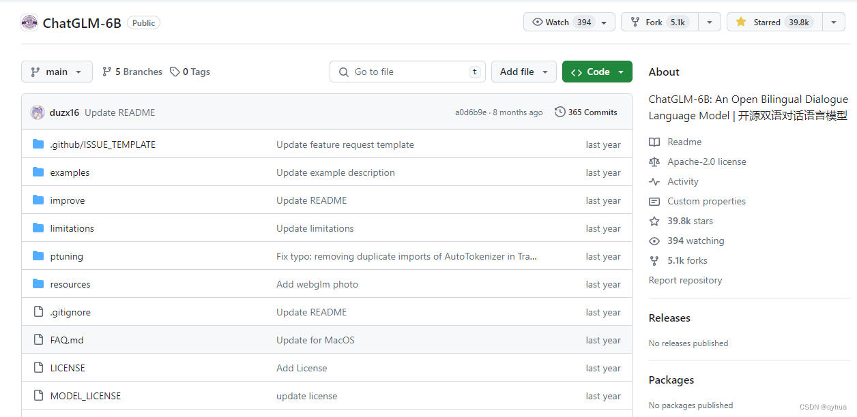Open the MODEL_LICENSE file
The width and height of the screenshot is (857, 417).
[85, 396]
